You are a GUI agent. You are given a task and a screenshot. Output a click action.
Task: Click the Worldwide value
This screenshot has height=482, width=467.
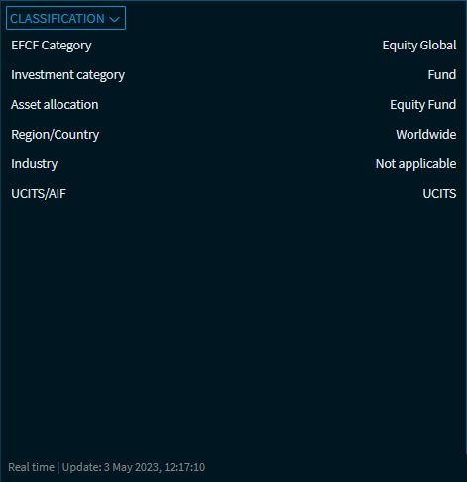tap(426, 135)
